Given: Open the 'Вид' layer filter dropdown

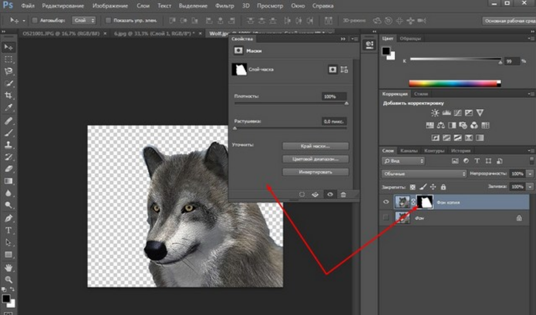Looking at the screenshot, I should pyautogui.click(x=403, y=161).
